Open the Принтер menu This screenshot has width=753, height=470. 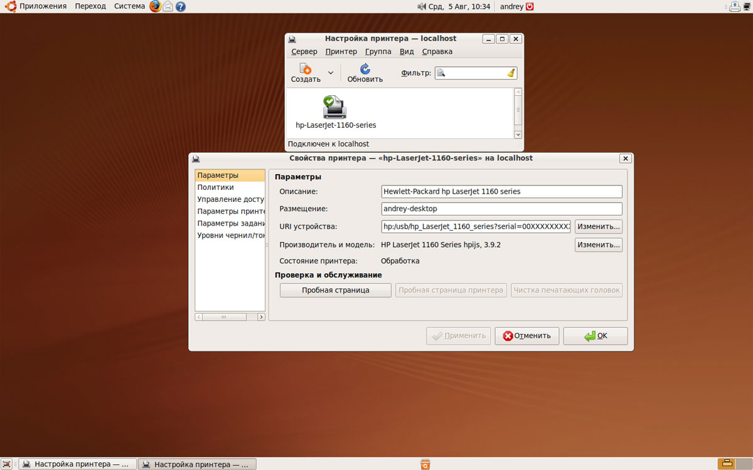point(341,51)
